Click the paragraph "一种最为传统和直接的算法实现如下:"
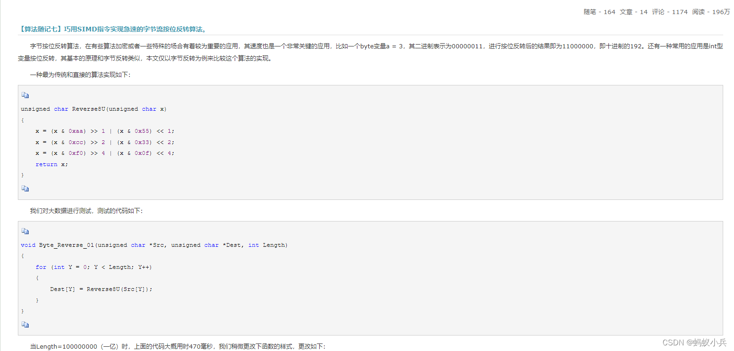Screen dimensions: 734x351 point(80,75)
